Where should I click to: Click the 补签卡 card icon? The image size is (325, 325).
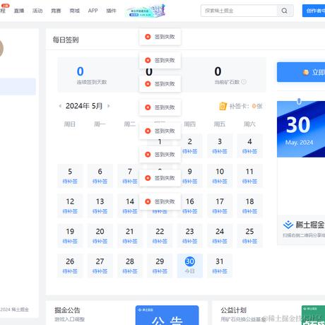[x=223, y=106]
